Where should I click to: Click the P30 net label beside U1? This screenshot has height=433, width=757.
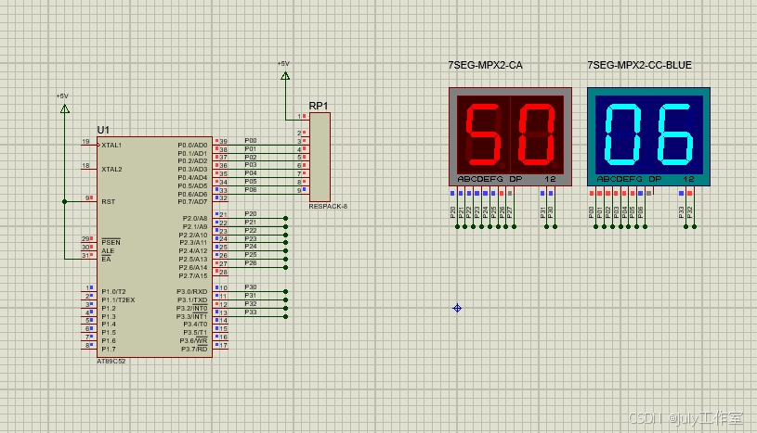click(251, 287)
